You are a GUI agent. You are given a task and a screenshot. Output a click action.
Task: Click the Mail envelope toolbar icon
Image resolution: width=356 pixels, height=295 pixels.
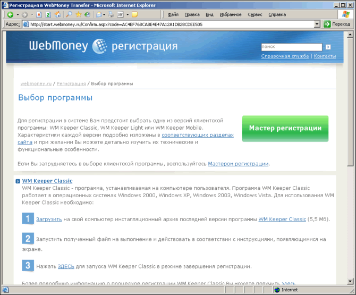99,14
